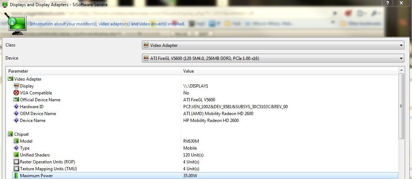Click the Raster Operation Units icon

click(16, 162)
